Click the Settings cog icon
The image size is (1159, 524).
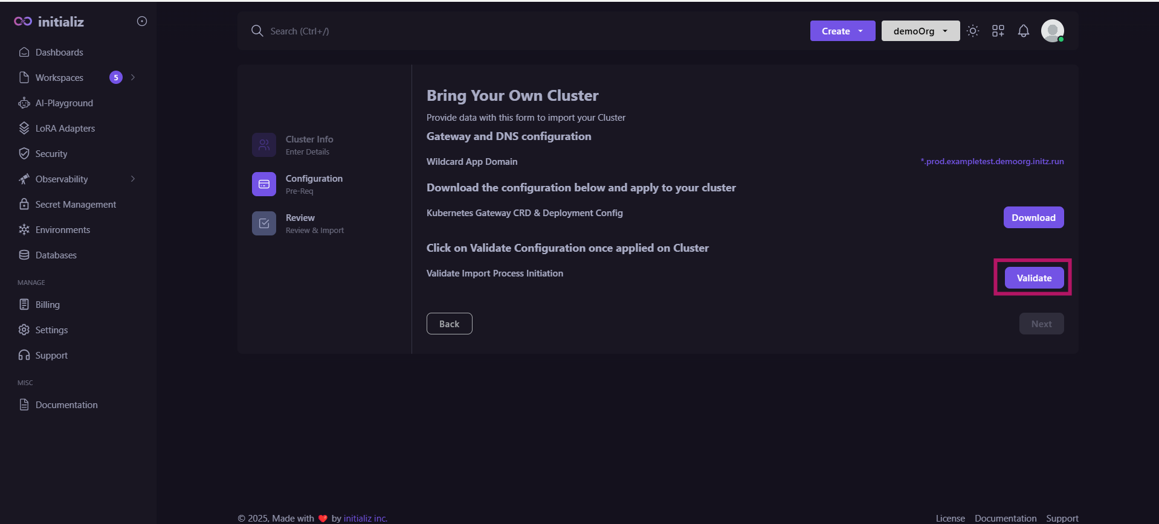[x=24, y=330]
